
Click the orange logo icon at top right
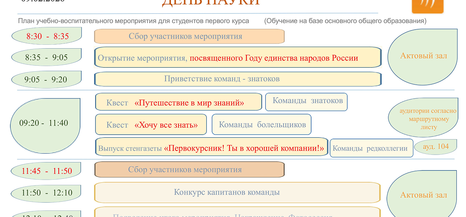tap(427, 6)
